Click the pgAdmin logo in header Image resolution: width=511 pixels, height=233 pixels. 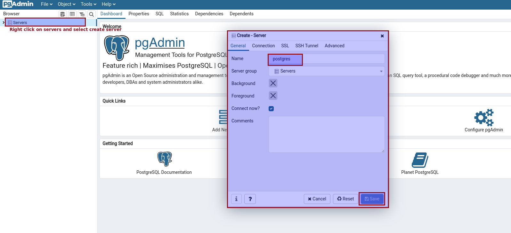[x=18, y=4]
